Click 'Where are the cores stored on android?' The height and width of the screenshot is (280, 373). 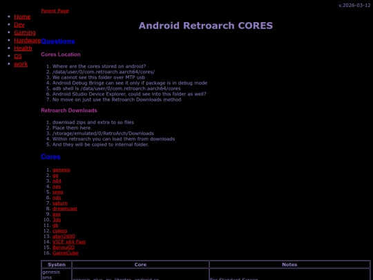99,66
